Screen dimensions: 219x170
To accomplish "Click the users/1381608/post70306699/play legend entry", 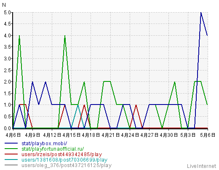I will (x=64, y=160).
